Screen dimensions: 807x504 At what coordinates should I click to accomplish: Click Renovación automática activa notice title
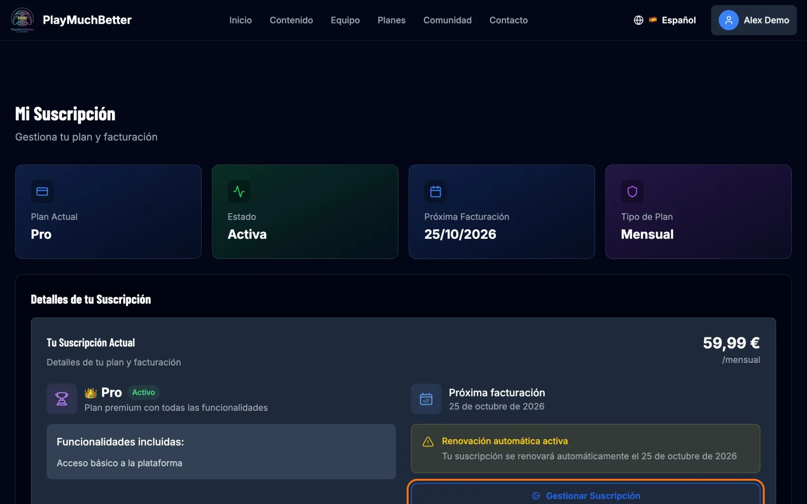click(505, 441)
